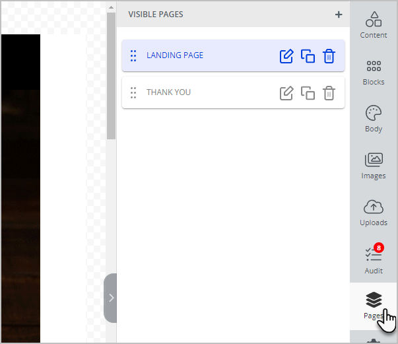Open the Blocks panel
The height and width of the screenshot is (344, 398).
[x=374, y=73]
